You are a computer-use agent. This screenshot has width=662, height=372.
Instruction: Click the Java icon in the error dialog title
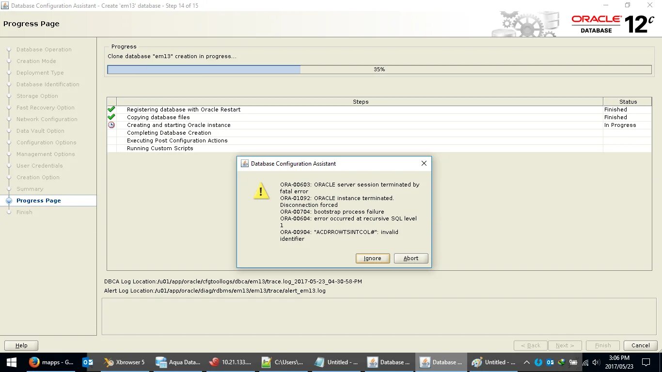(x=245, y=164)
